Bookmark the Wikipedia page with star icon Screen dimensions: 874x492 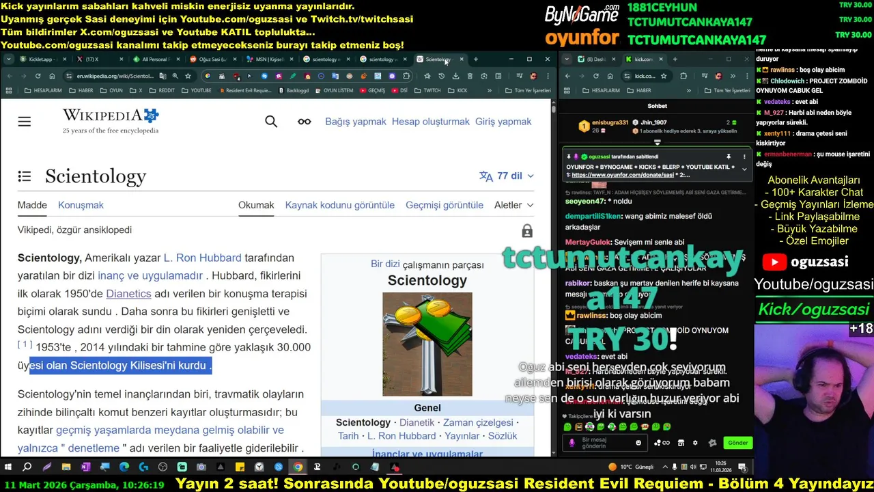(188, 76)
